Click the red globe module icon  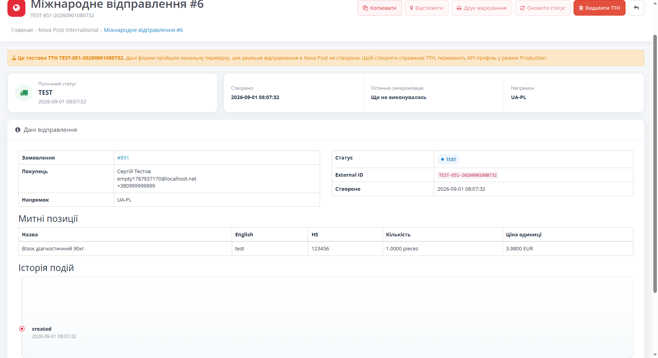[16, 8]
